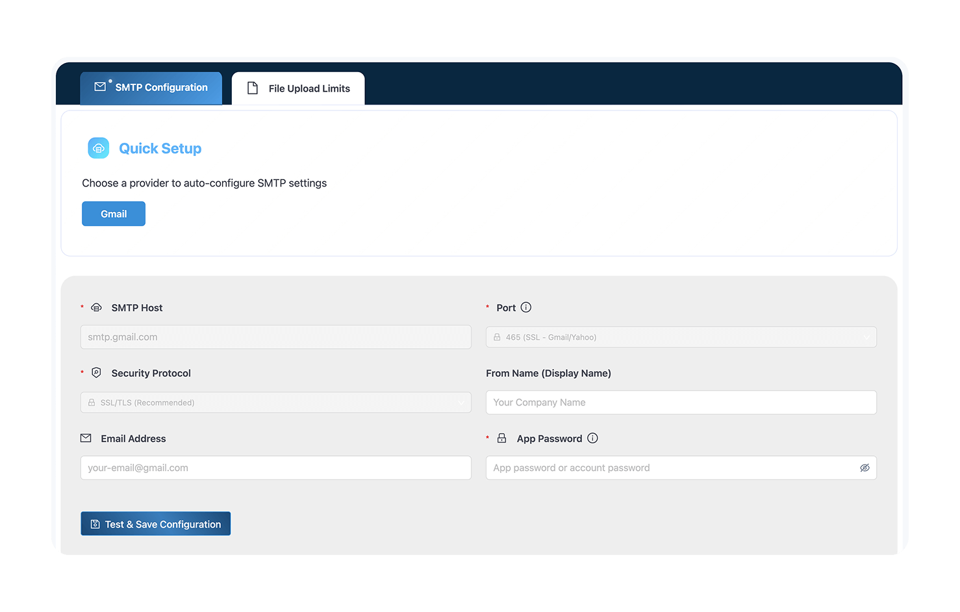Expand the Security Protocol SSL/TLS dropdown
The image size is (960, 612).
point(275,403)
